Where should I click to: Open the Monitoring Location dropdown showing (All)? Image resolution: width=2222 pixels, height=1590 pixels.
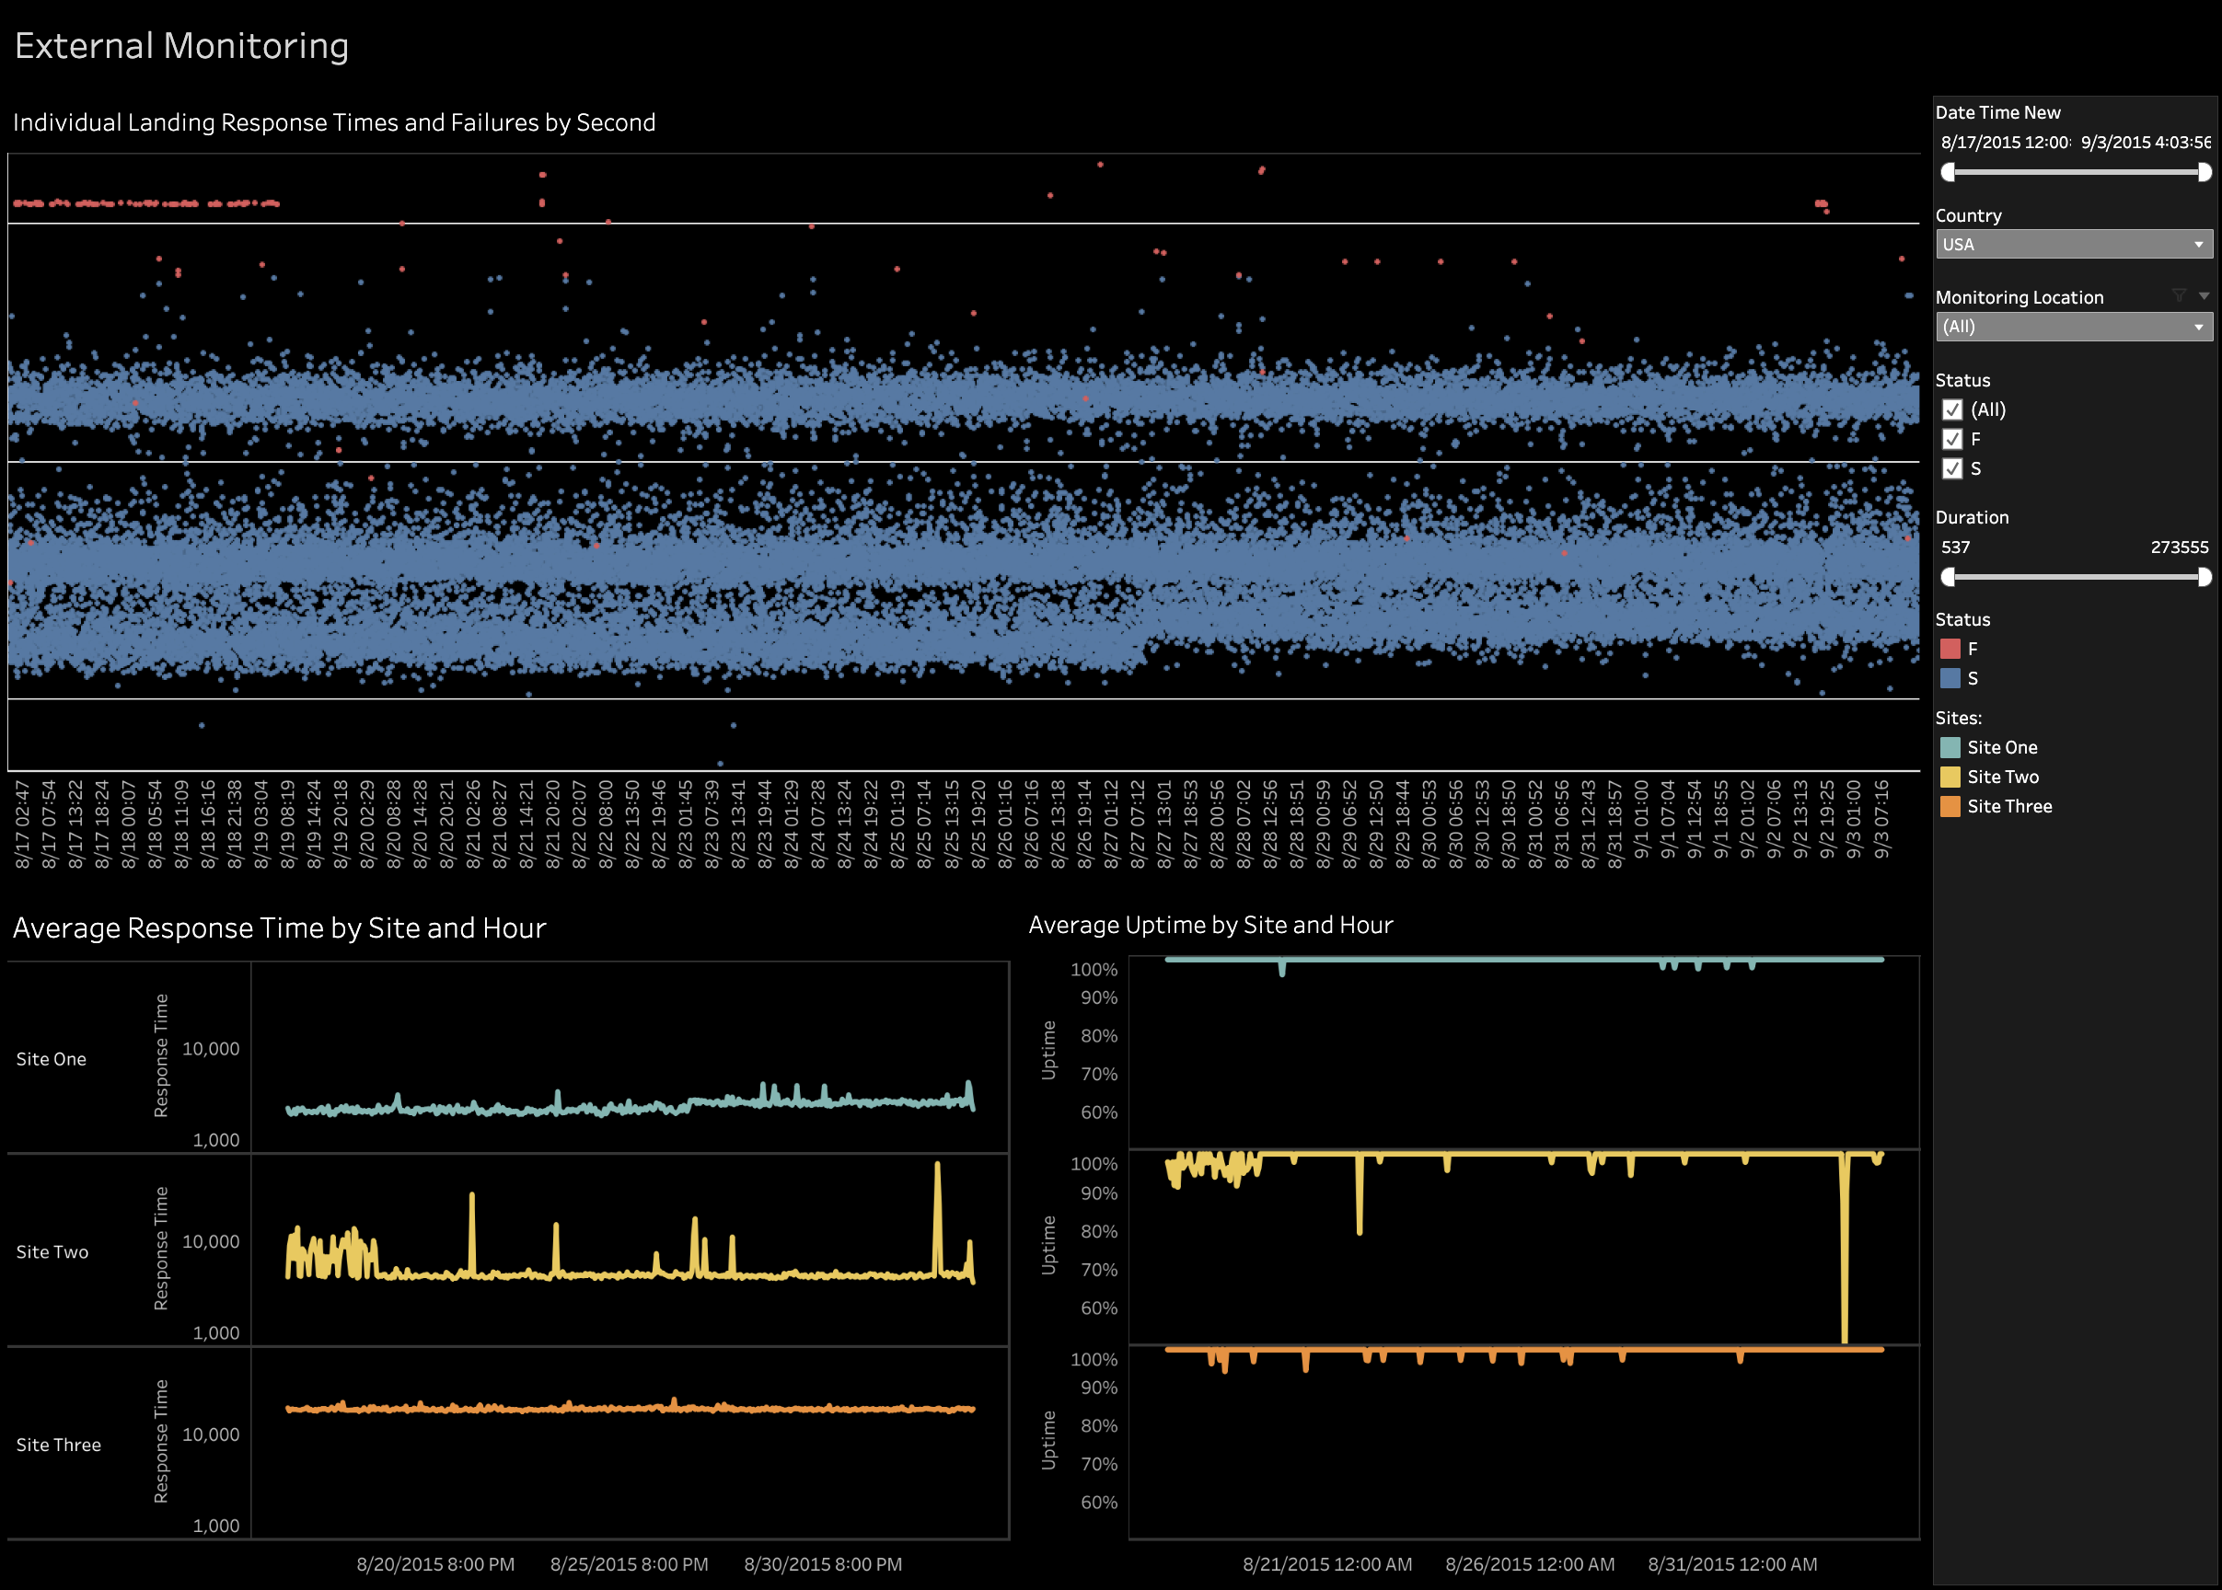click(2074, 327)
